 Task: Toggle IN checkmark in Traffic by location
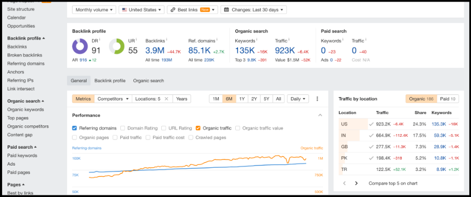(371, 135)
